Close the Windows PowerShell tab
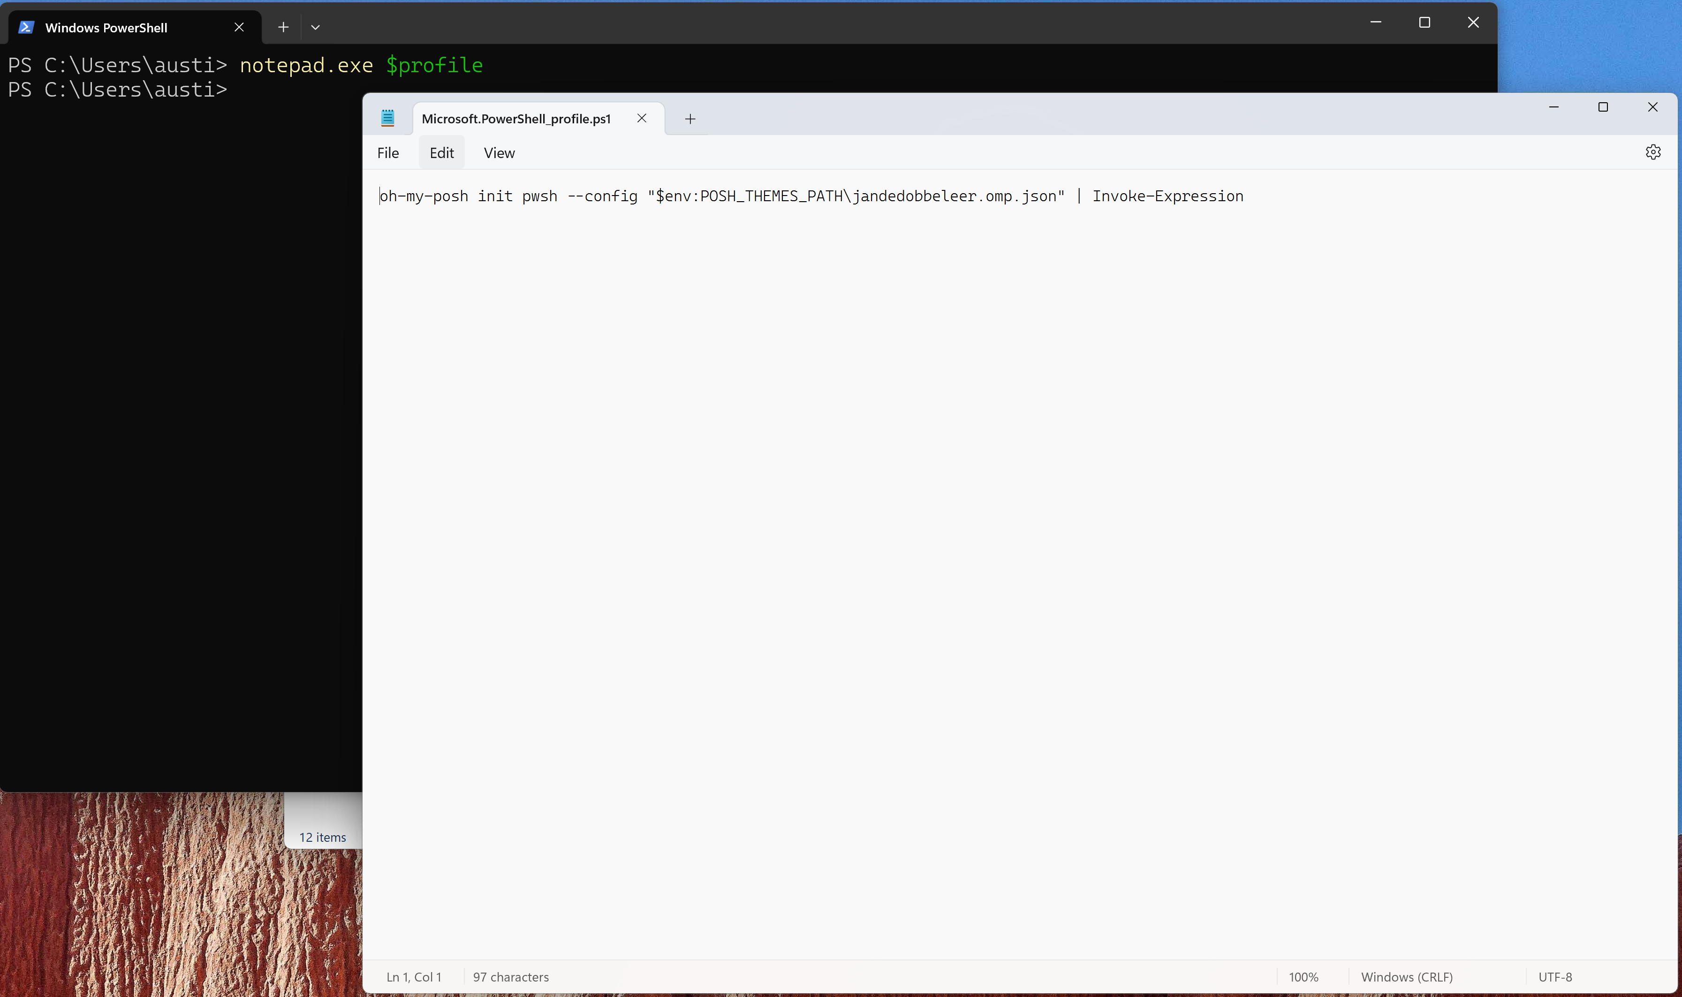This screenshot has height=997, width=1682. [x=239, y=27]
